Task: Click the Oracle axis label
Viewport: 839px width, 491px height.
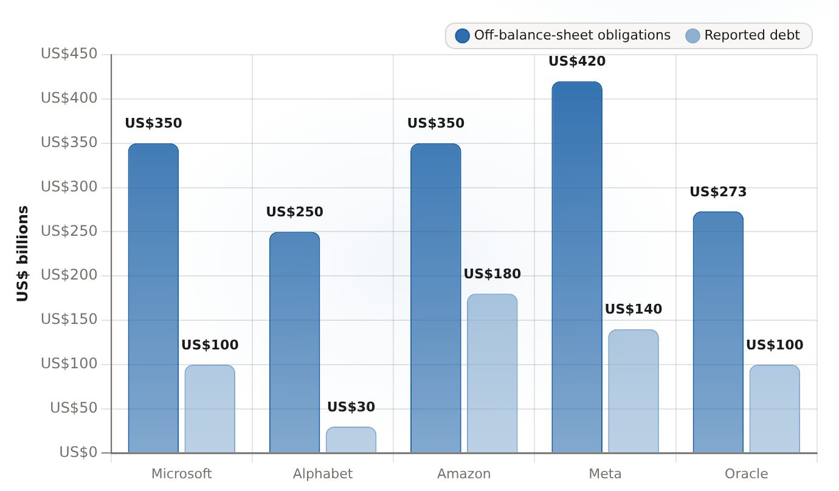Action: click(747, 474)
